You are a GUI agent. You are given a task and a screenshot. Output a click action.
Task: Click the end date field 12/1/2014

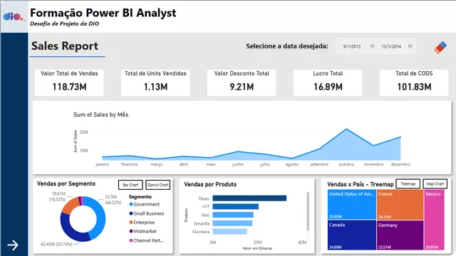coord(391,46)
